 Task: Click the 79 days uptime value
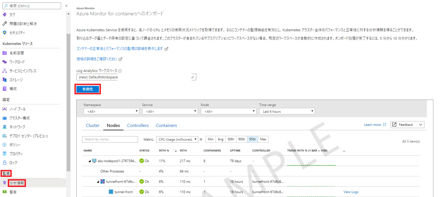(x=236, y=161)
